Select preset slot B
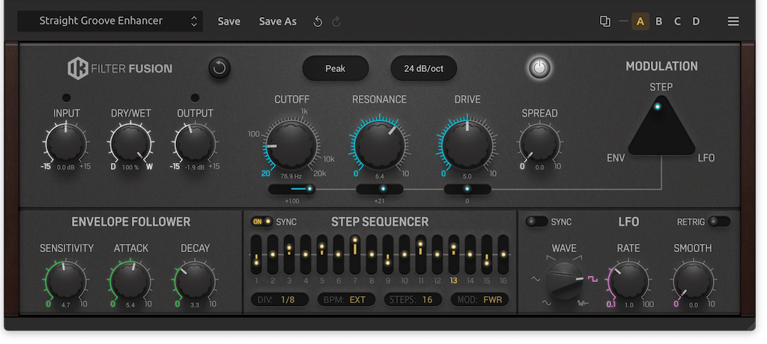The width and height of the screenshot is (767, 344). (659, 22)
